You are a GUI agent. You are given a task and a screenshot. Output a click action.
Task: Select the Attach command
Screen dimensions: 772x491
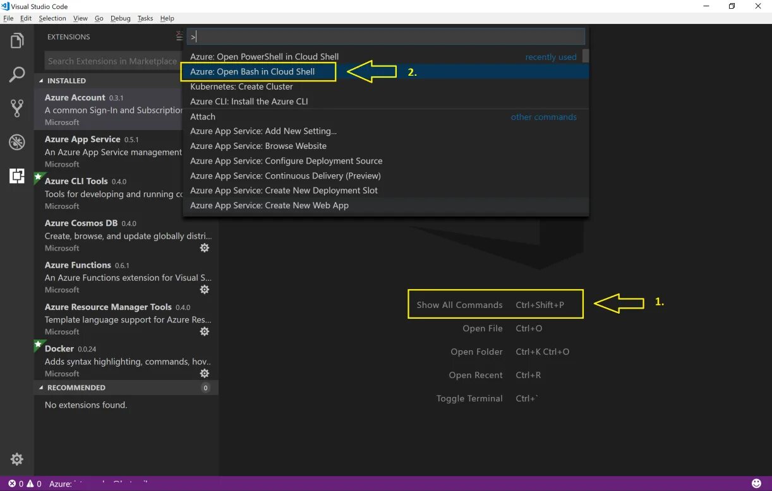coord(386,117)
